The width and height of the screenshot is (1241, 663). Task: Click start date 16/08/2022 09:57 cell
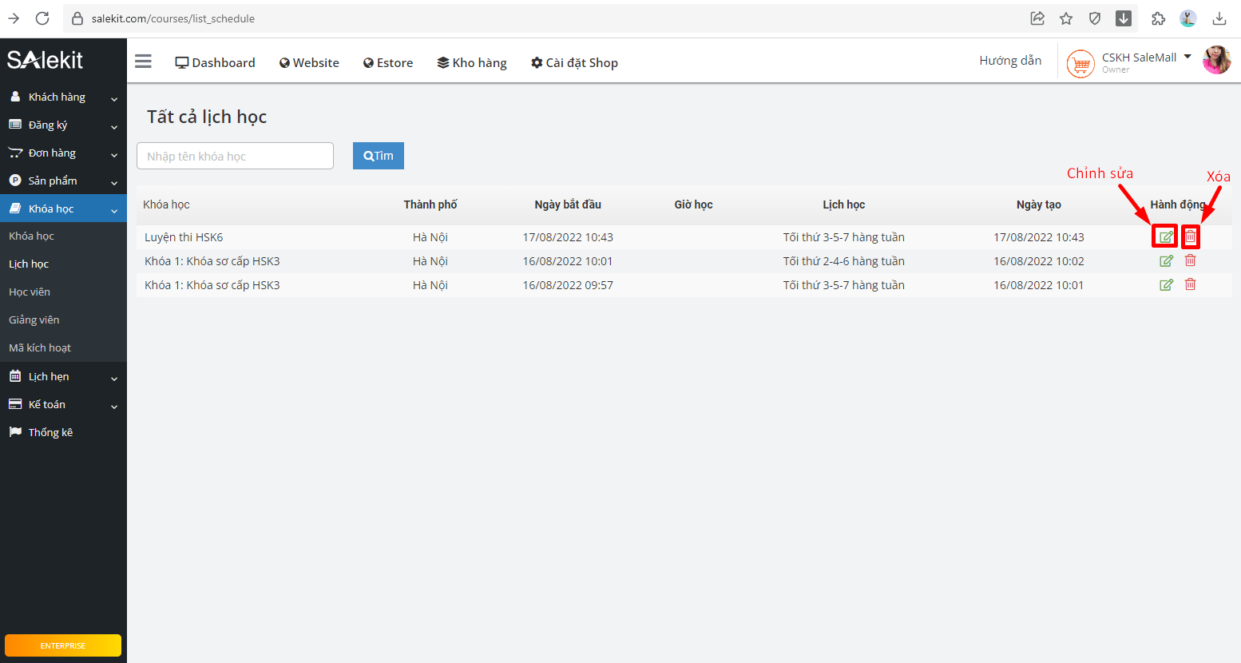tap(568, 285)
